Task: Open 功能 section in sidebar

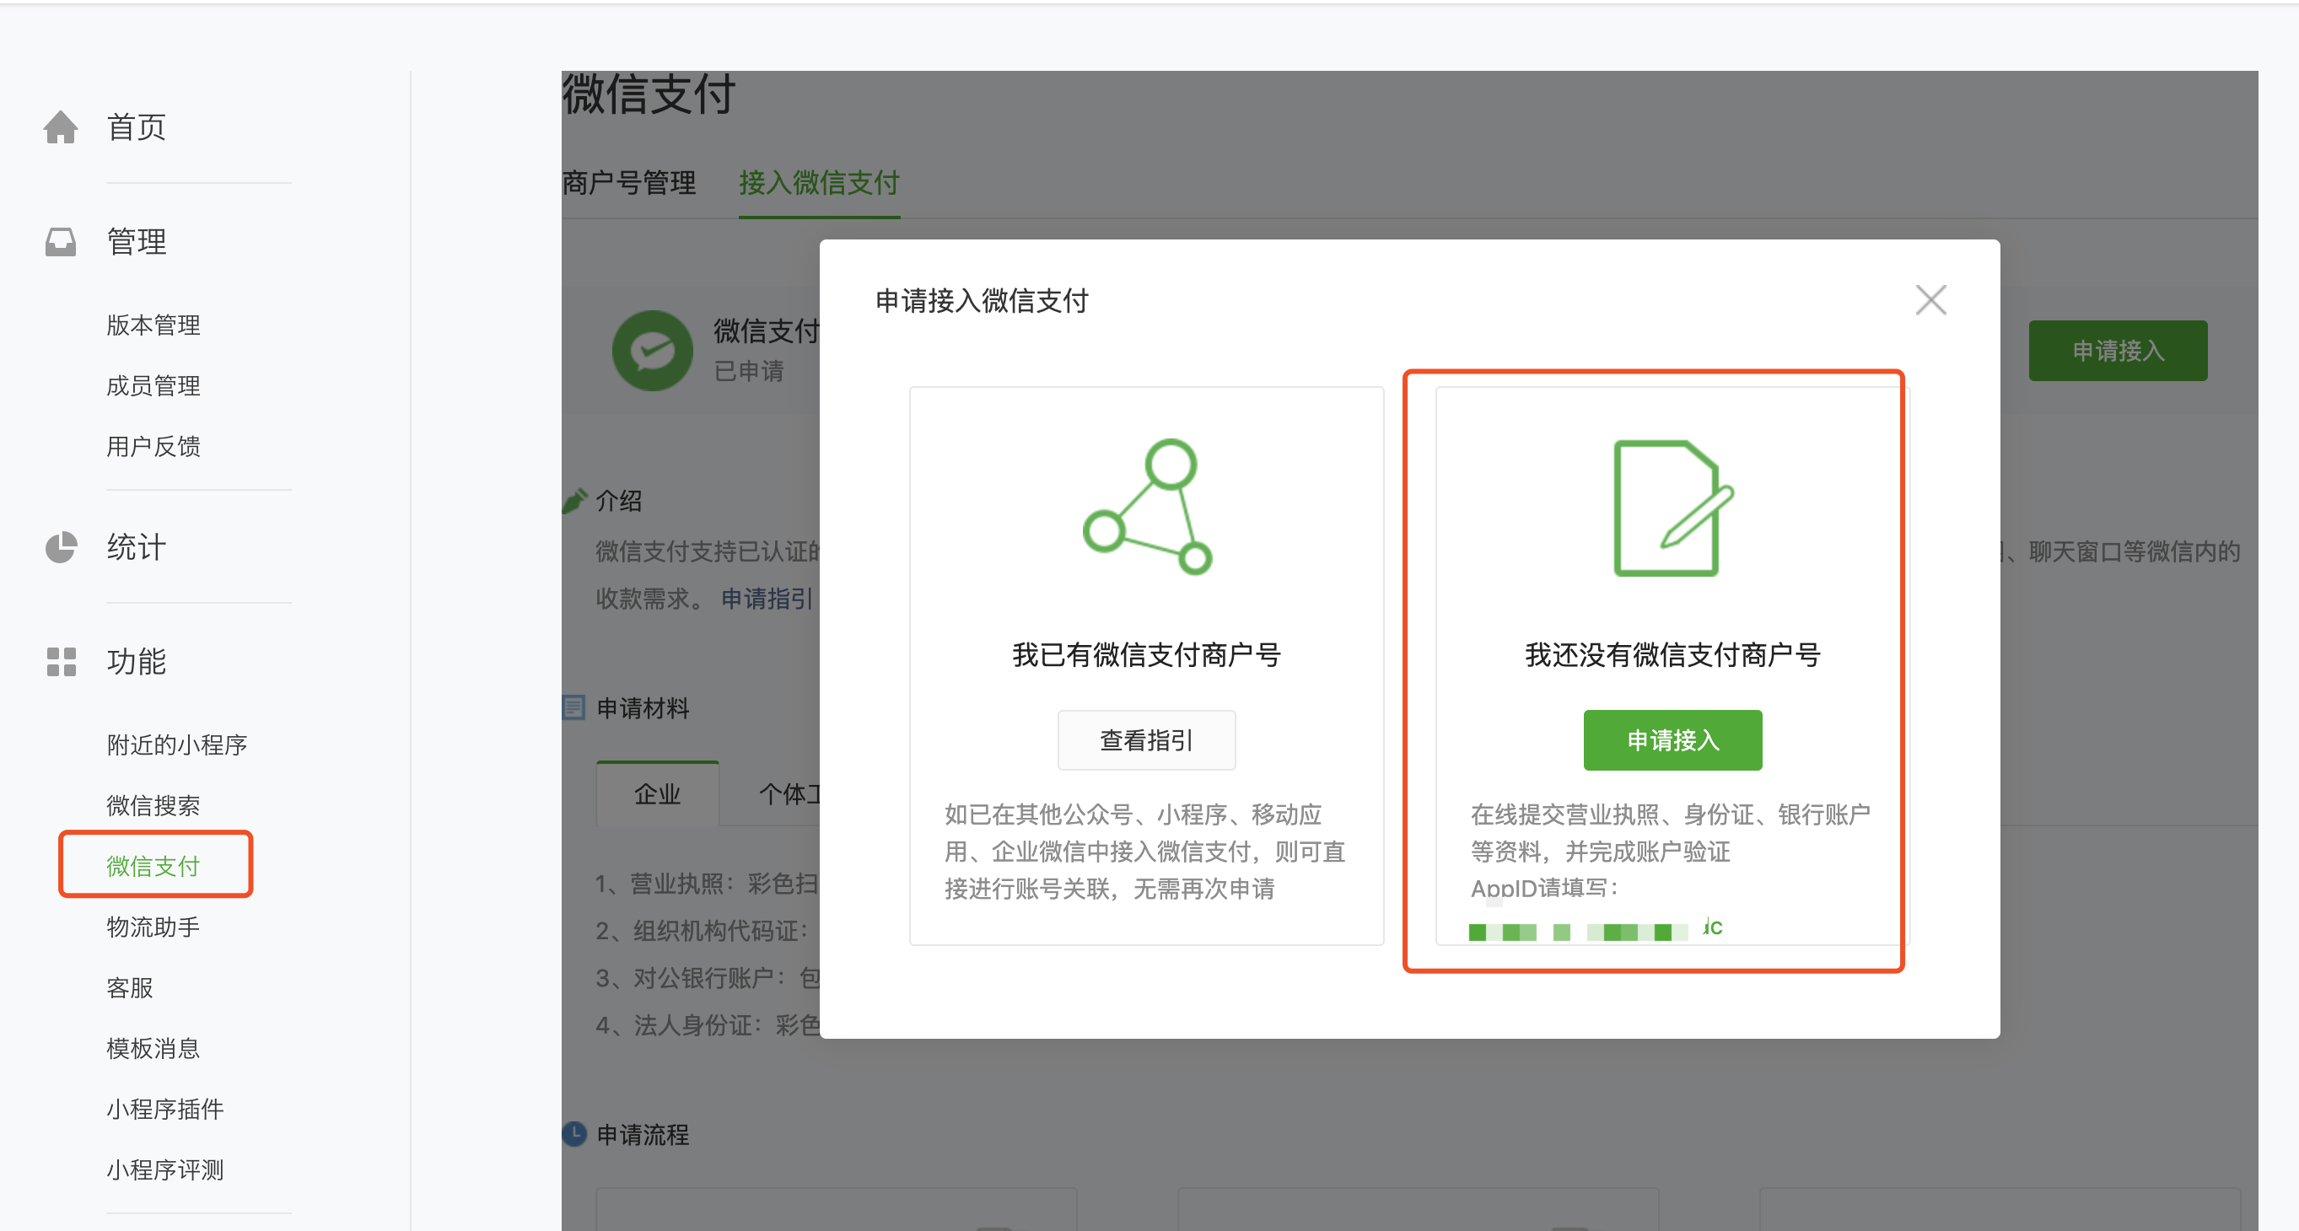Action: click(x=137, y=662)
